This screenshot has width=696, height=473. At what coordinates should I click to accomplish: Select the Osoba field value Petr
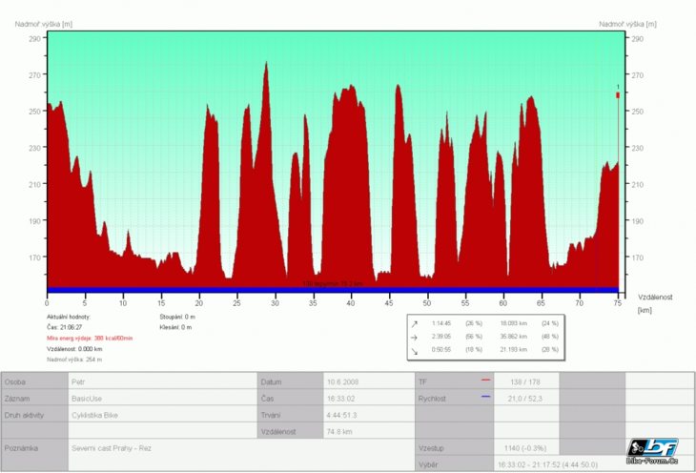point(78,381)
